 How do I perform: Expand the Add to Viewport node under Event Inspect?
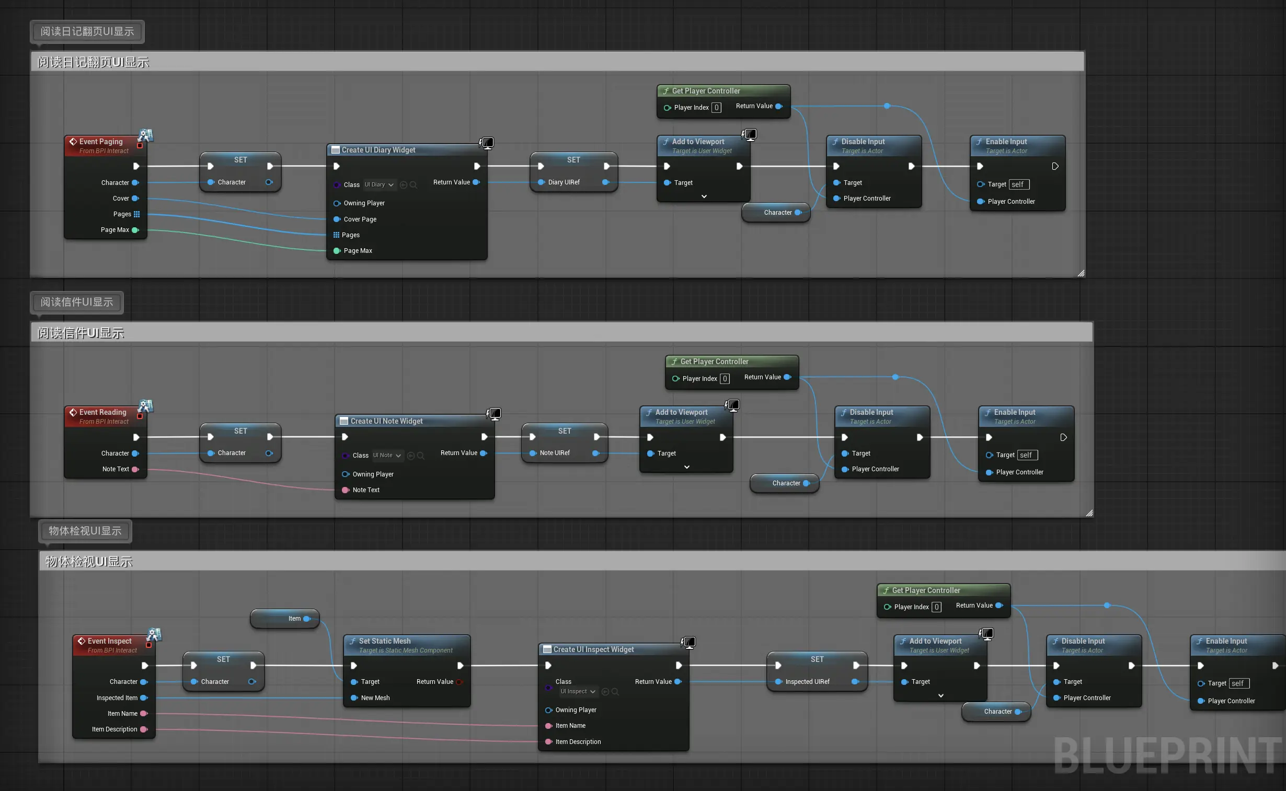point(940,696)
